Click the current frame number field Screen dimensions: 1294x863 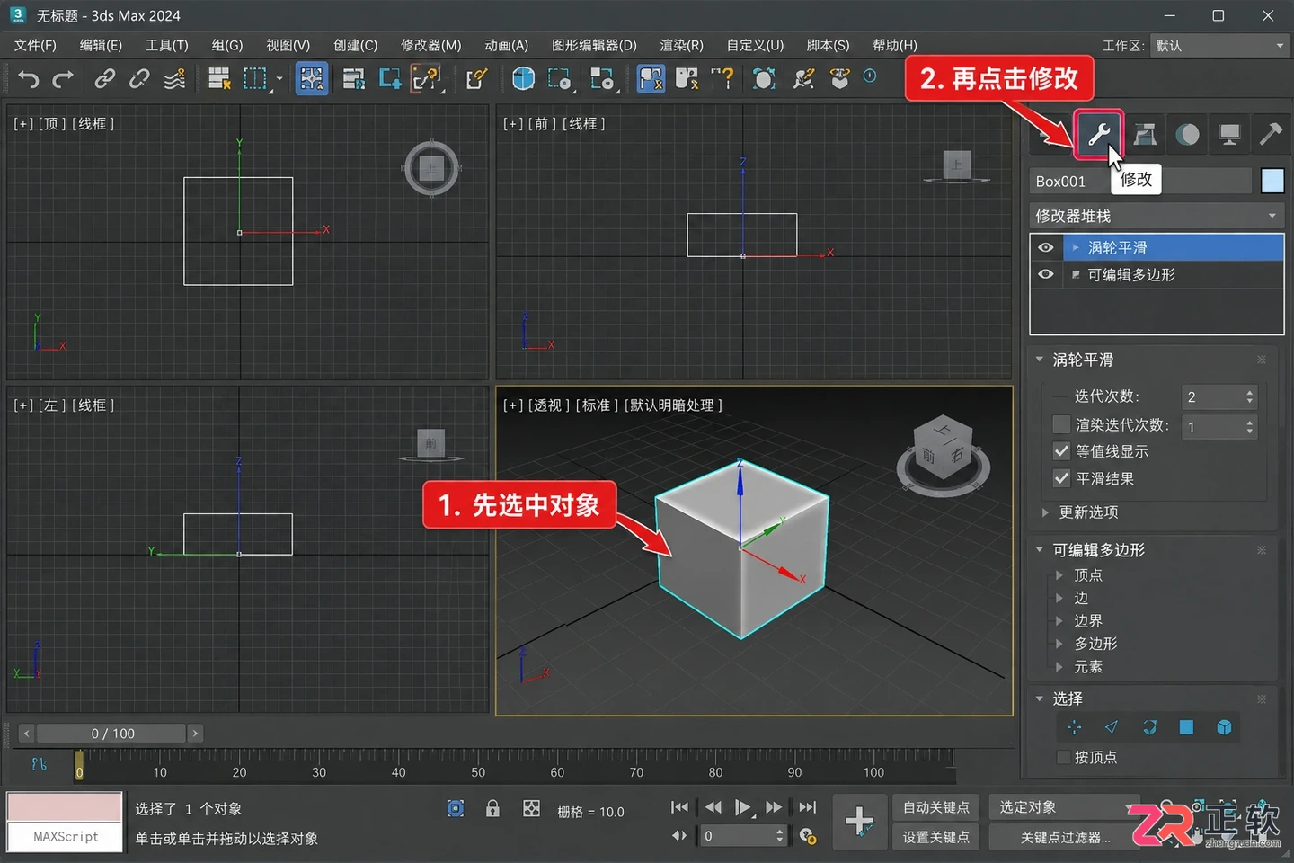(737, 836)
